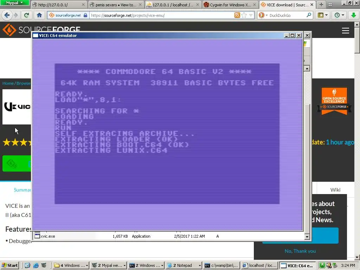Launch Internet Explorer from quick launch

click(x=36, y=265)
